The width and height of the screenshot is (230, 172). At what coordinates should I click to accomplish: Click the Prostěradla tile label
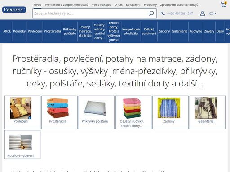pyautogui.click(x=57, y=121)
